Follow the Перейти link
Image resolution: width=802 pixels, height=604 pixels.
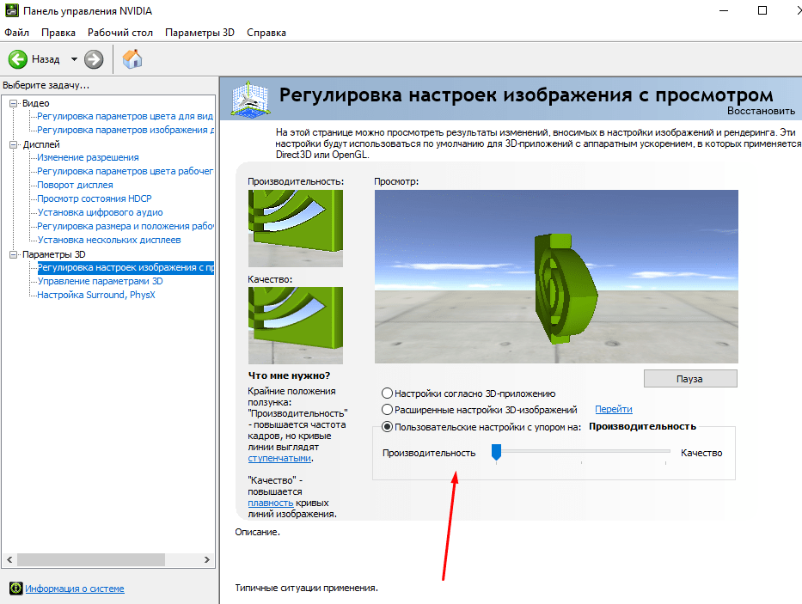point(613,410)
